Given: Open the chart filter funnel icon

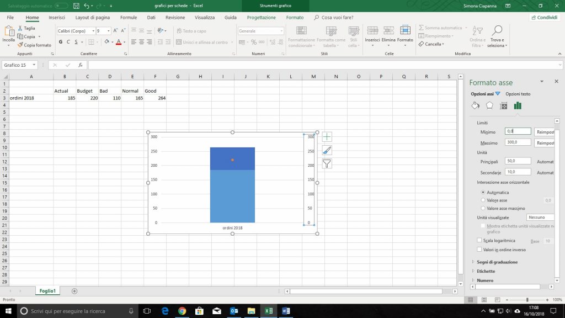Looking at the screenshot, I should [x=326, y=163].
